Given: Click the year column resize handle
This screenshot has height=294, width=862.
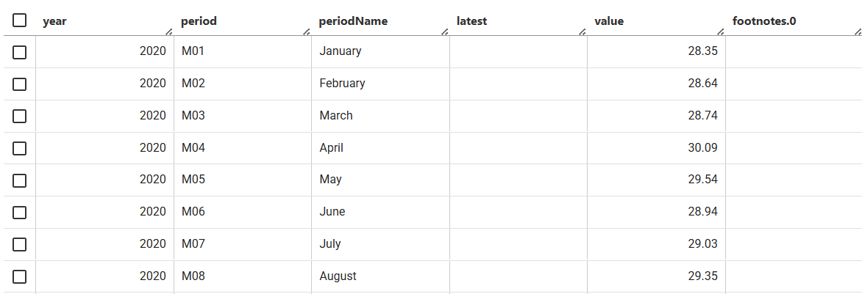Looking at the screenshot, I should [x=168, y=32].
